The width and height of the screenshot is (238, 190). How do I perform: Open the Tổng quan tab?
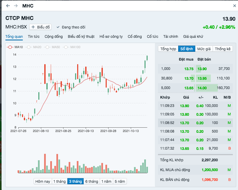coord(14,36)
